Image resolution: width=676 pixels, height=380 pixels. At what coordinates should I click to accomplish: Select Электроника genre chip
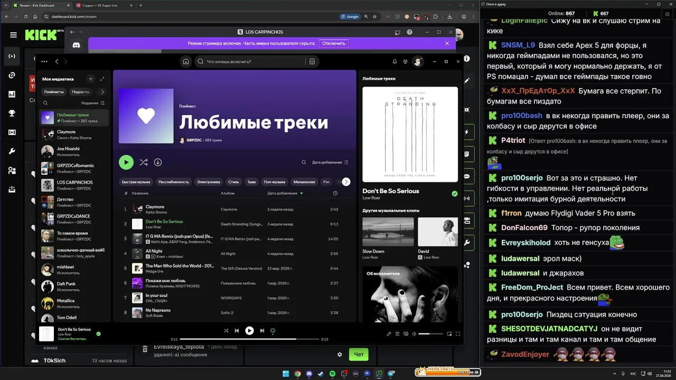(209, 182)
